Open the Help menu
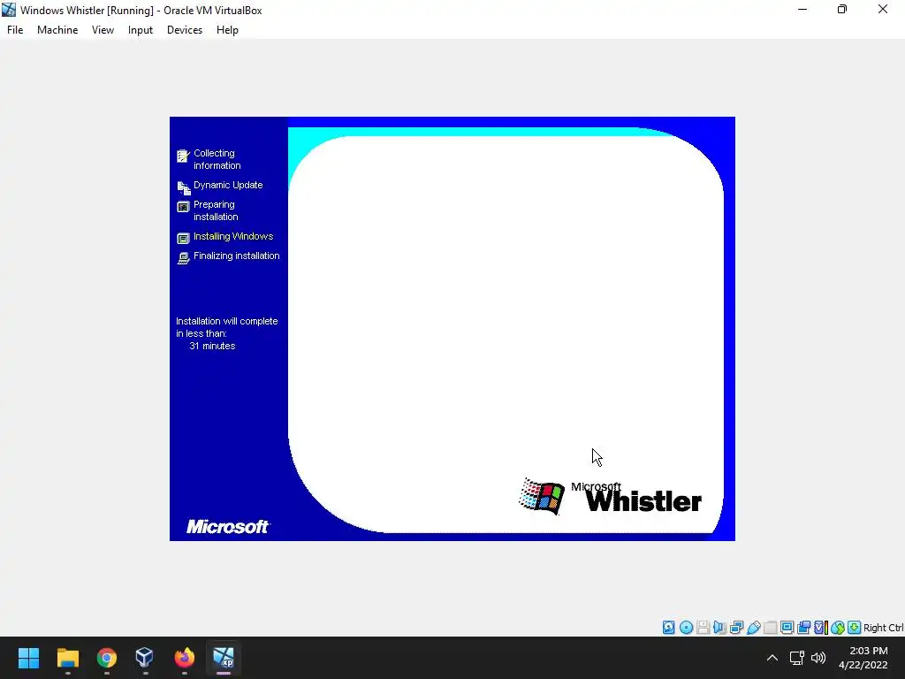Screen dimensions: 905x679 click(x=227, y=30)
